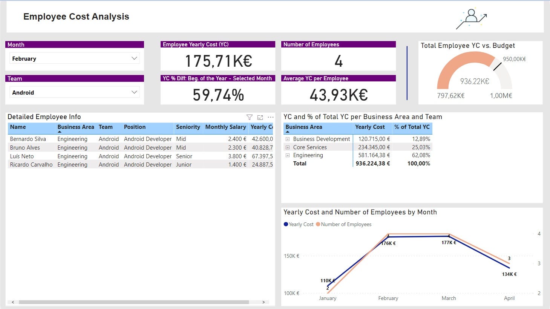
Task: Click the Junior seniority cell
Action: tap(184, 165)
